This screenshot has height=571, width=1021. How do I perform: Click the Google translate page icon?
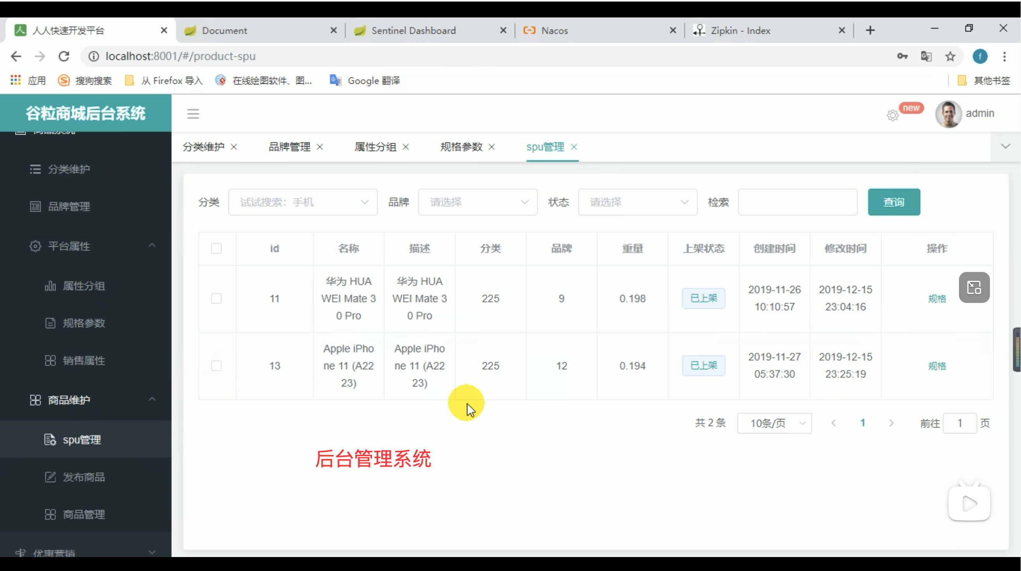pyautogui.click(x=926, y=56)
